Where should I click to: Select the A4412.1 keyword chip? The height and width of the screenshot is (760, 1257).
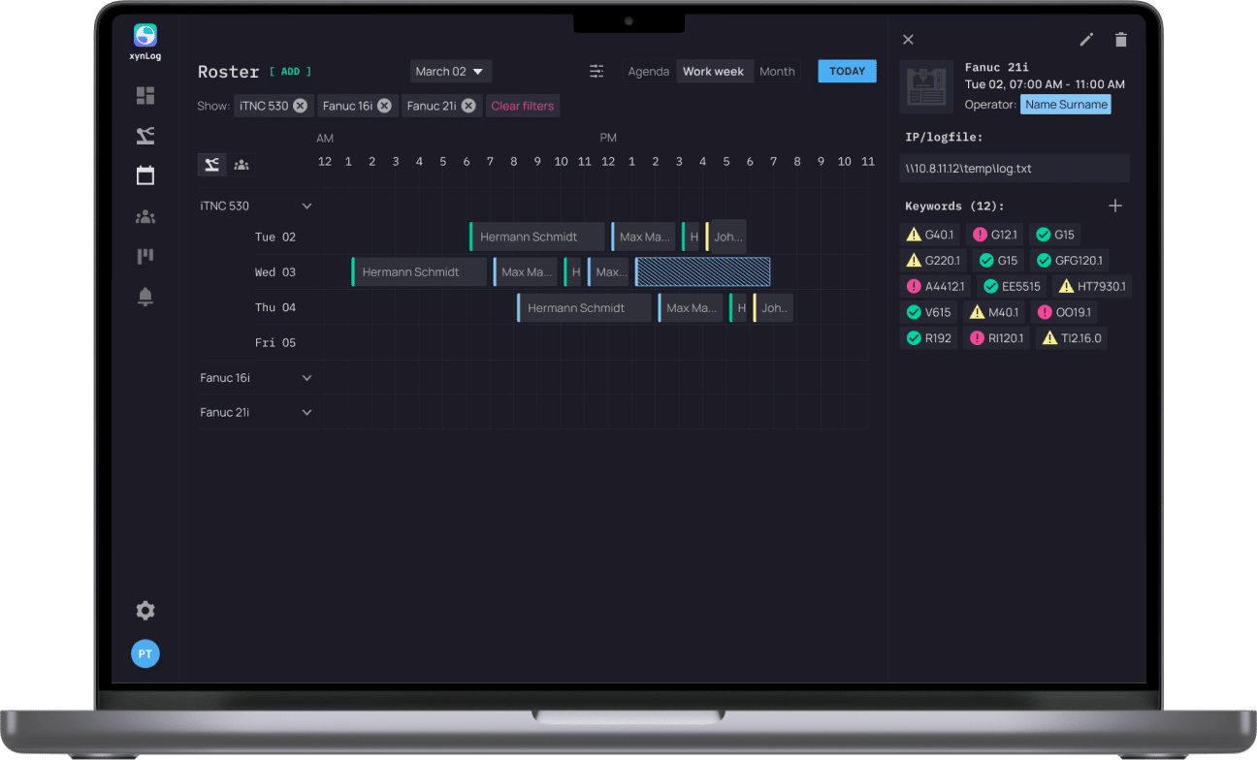pyautogui.click(x=935, y=286)
